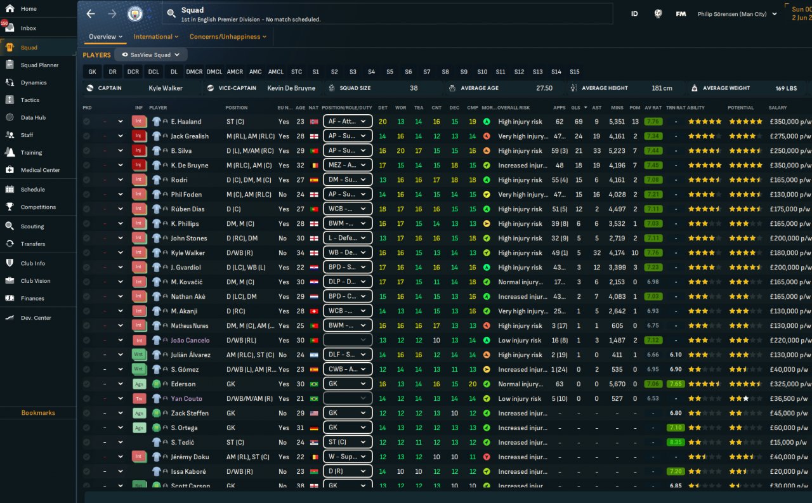
Task: Sort players by the GLS column header
Action: coord(575,108)
